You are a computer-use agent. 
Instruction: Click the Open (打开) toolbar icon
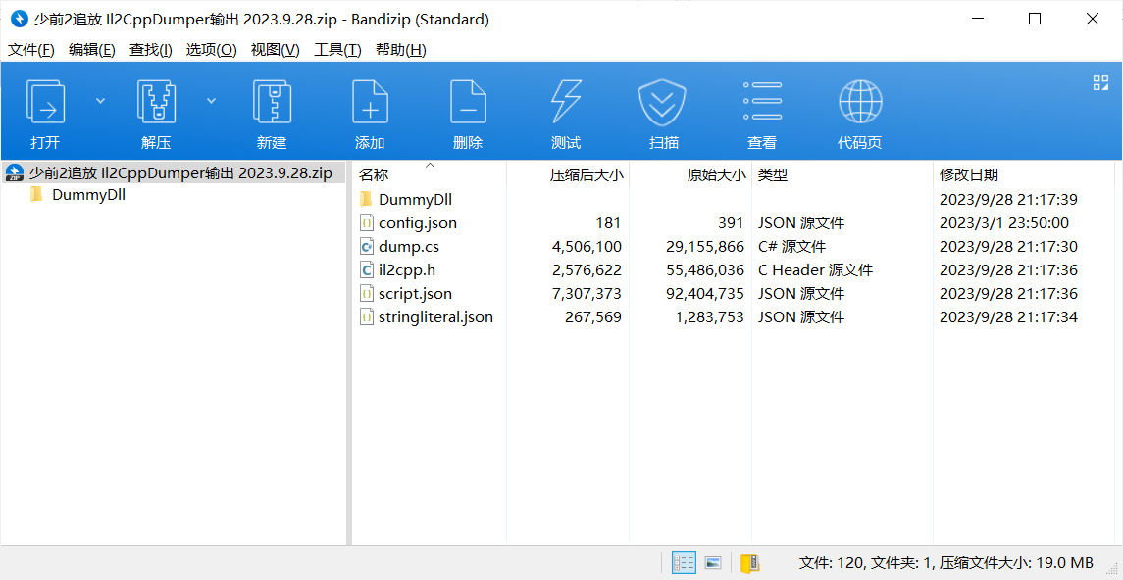click(46, 102)
